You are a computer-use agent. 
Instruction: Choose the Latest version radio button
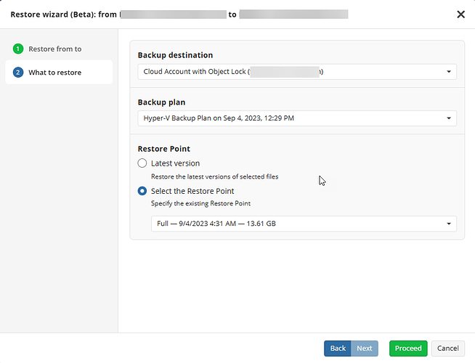click(x=142, y=163)
